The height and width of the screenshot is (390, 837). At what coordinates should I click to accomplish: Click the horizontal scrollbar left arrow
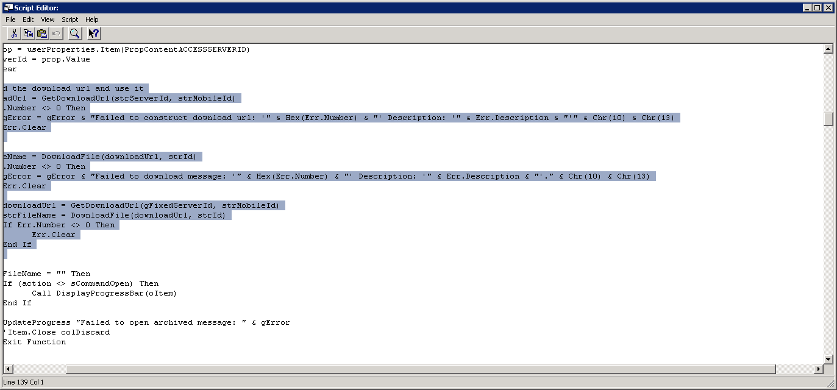pos(8,369)
